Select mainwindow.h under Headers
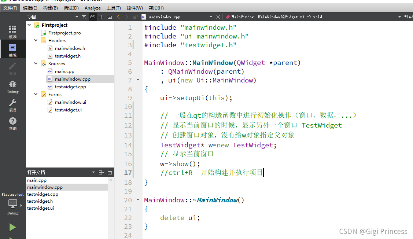The image size is (413, 239). tap(70, 48)
